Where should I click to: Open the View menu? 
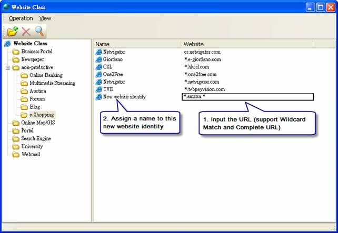click(45, 18)
